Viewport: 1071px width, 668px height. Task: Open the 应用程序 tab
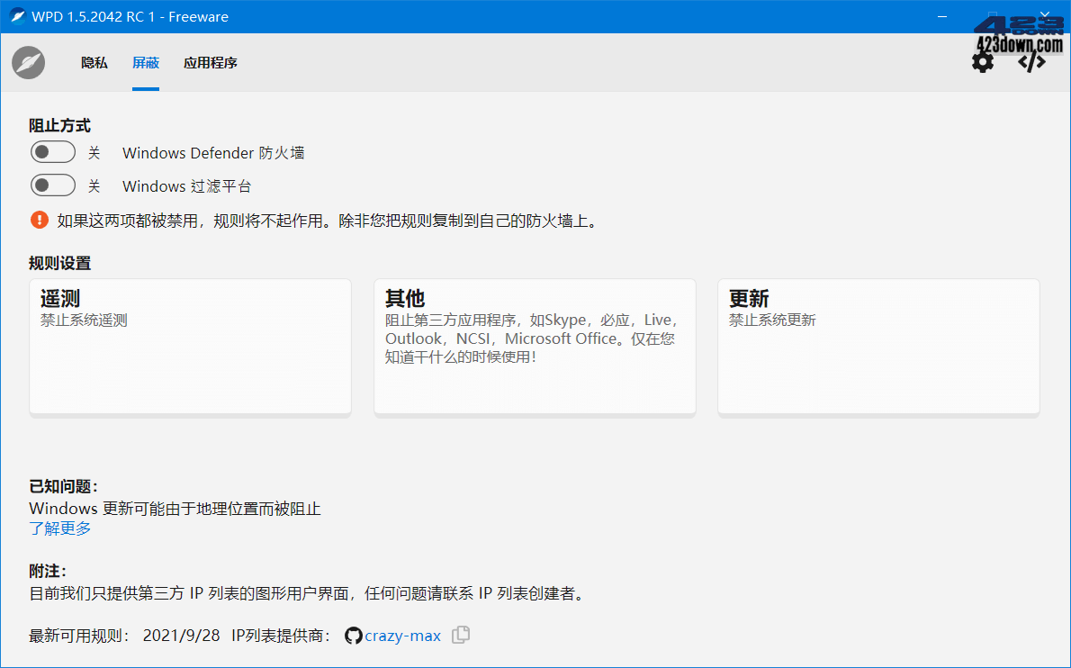tap(210, 63)
